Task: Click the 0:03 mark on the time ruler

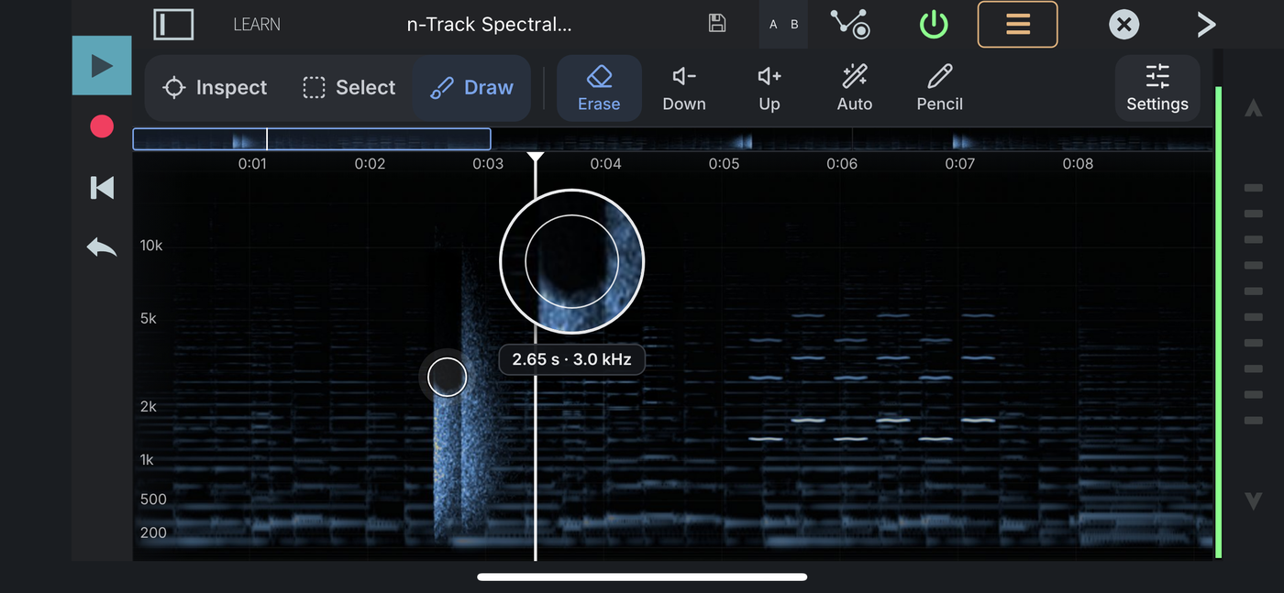Action: pyautogui.click(x=488, y=164)
